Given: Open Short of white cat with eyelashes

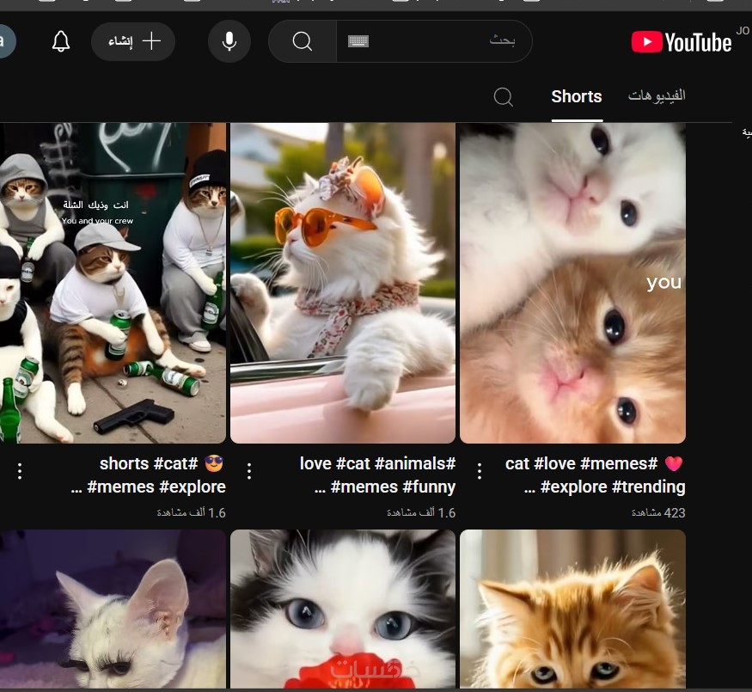Looking at the screenshot, I should (x=113, y=609).
